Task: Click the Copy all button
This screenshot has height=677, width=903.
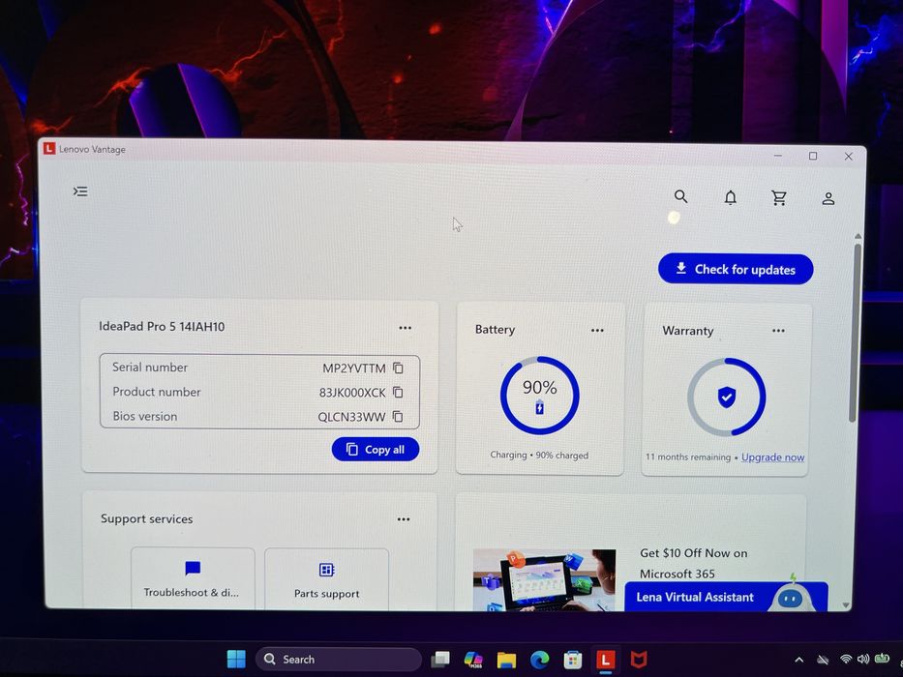Action: point(376,450)
